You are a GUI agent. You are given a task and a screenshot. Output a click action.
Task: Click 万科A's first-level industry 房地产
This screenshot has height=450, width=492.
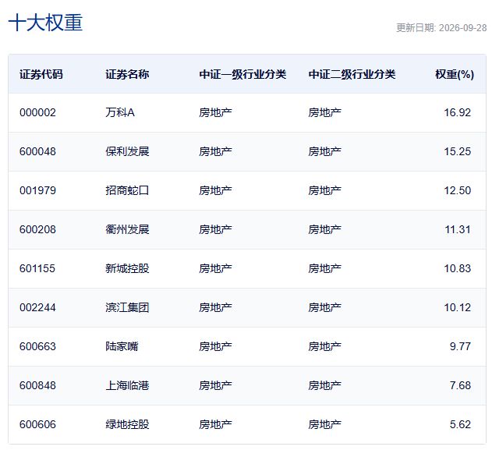(x=215, y=112)
